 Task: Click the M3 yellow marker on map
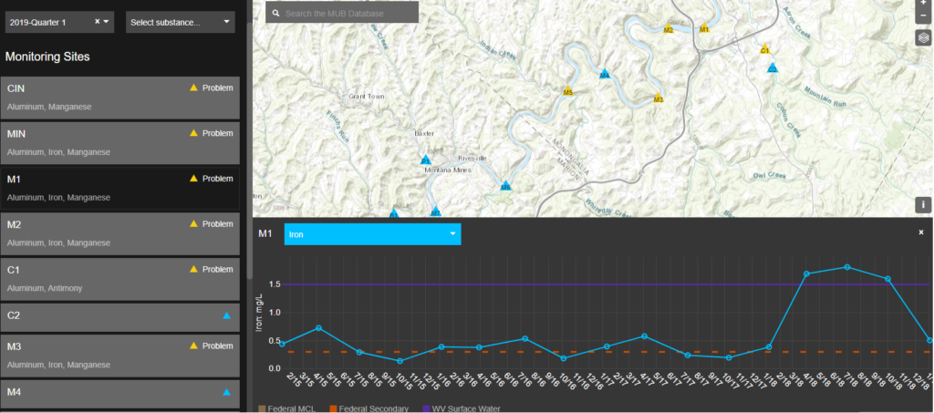pyautogui.click(x=659, y=98)
